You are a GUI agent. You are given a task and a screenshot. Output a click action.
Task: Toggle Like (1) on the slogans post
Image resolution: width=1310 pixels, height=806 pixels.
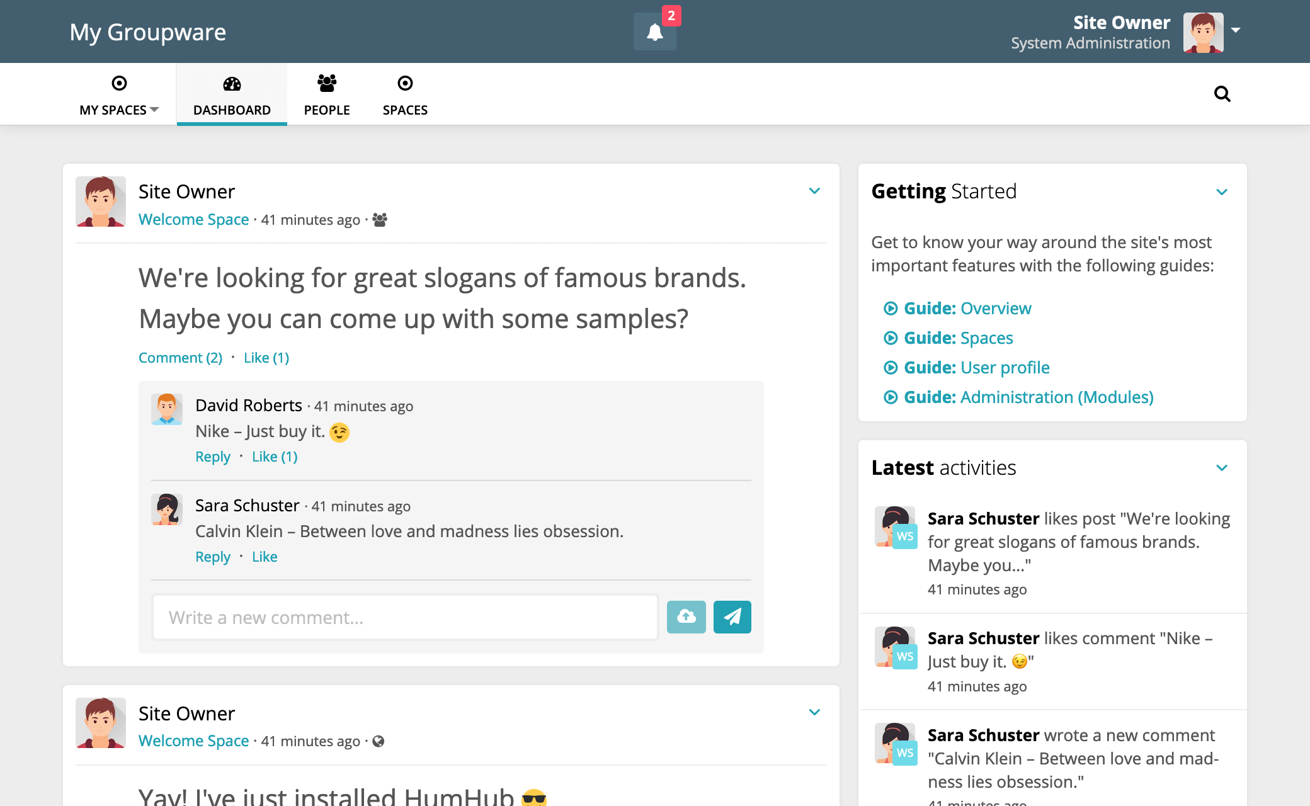(x=266, y=358)
